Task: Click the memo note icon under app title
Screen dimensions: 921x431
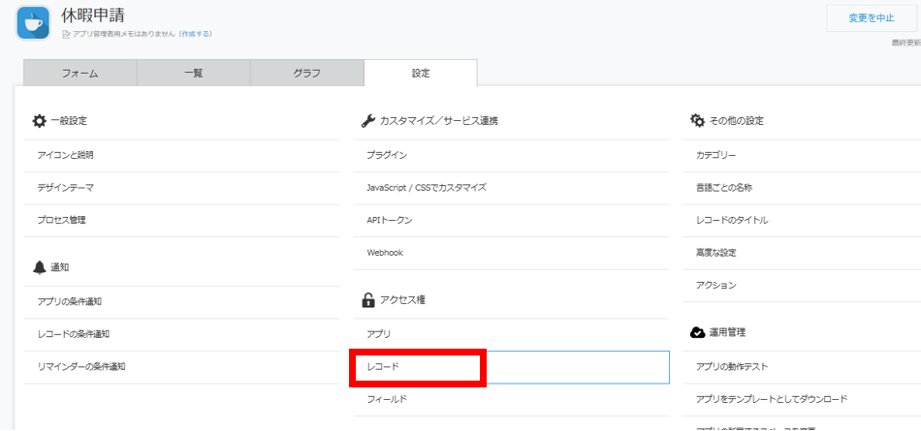Action: pyautogui.click(x=66, y=34)
